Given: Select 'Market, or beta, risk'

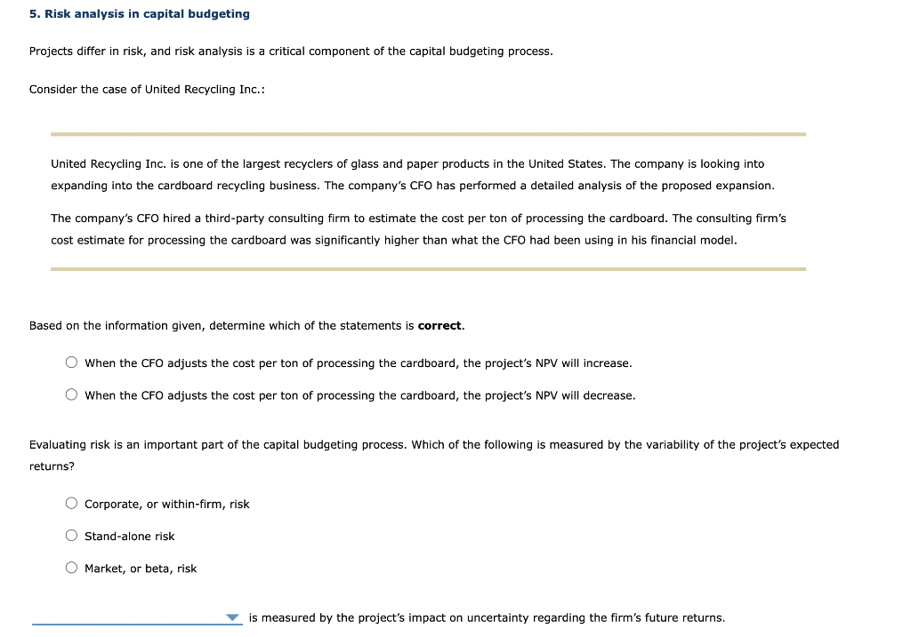Looking at the screenshot, I should (x=71, y=566).
